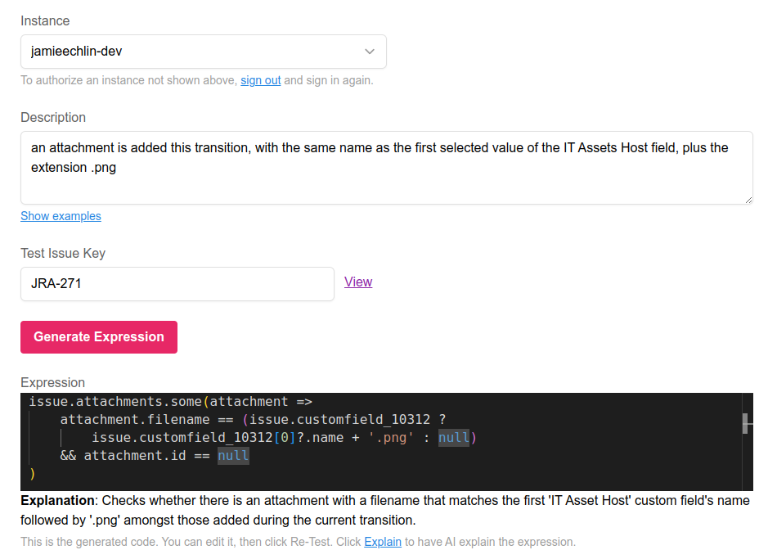Click Explain to get an AI explanation

383,542
